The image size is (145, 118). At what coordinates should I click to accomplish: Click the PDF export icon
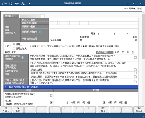pos(23,3)
